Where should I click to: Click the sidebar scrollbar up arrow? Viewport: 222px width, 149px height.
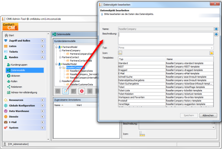tap(48, 34)
